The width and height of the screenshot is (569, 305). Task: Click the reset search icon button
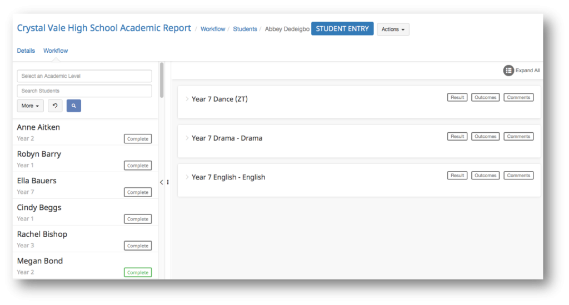tap(55, 106)
